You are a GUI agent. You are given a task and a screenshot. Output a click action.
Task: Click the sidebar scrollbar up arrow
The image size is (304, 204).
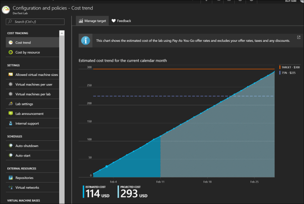pyautogui.click(x=62, y=33)
